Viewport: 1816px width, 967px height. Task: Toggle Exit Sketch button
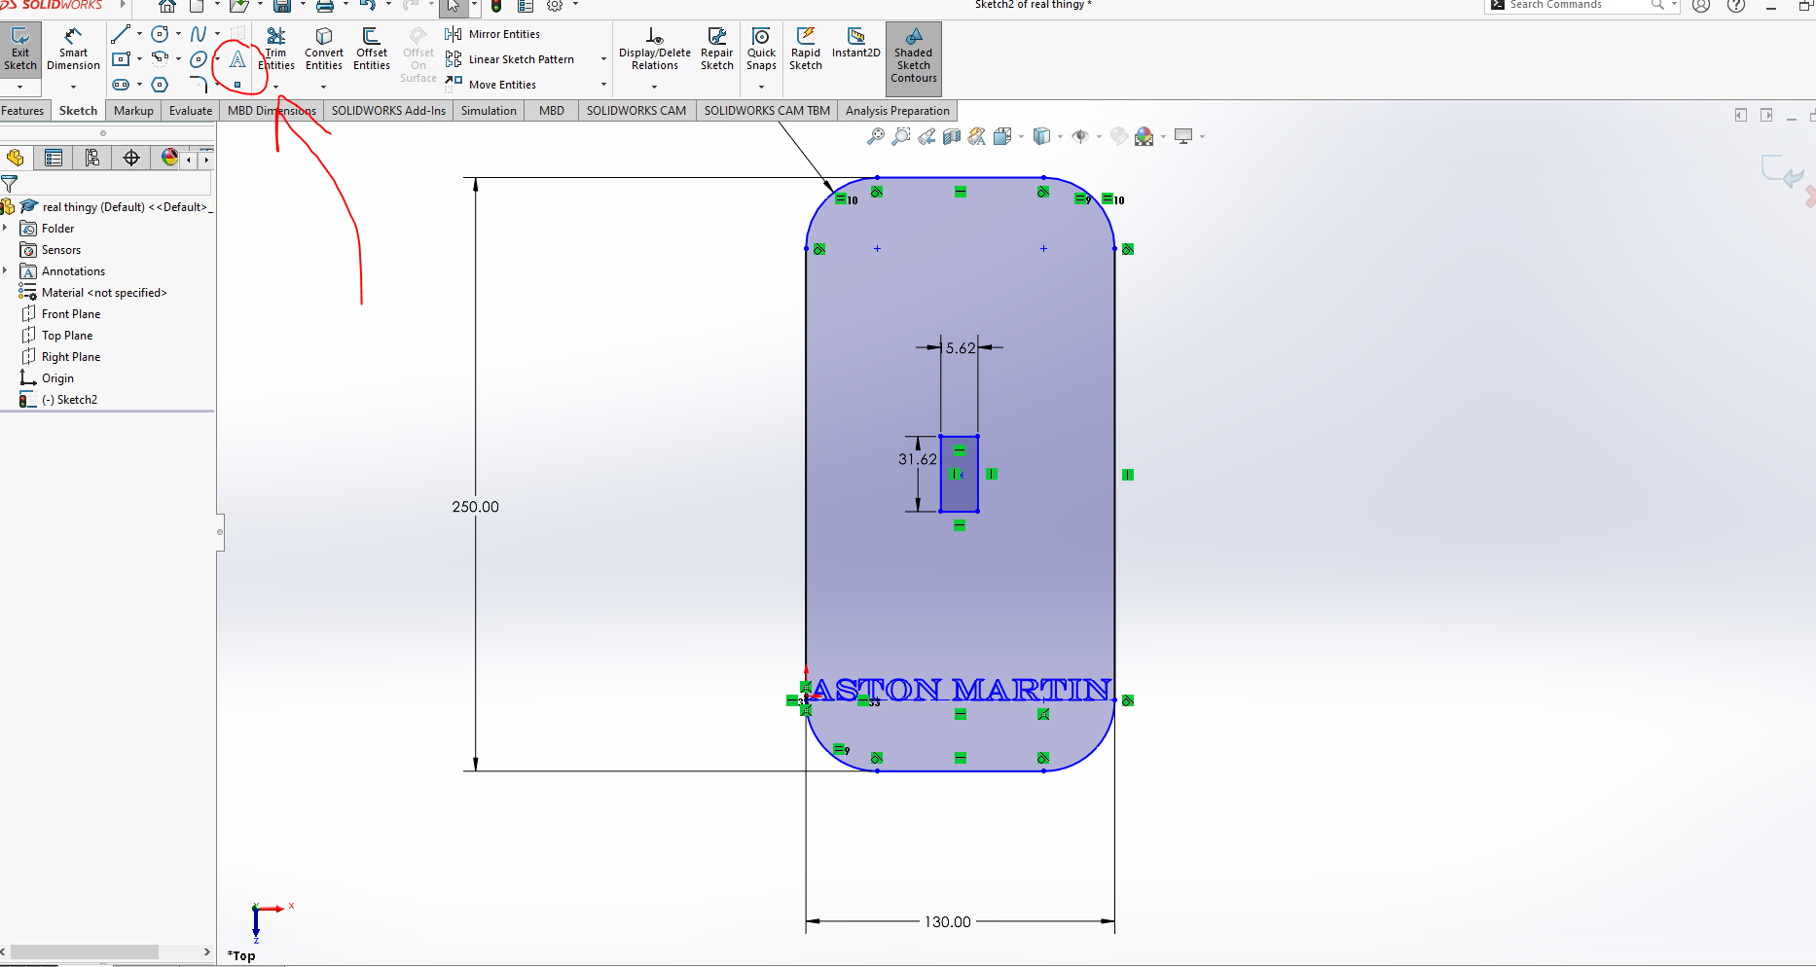point(20,49)
